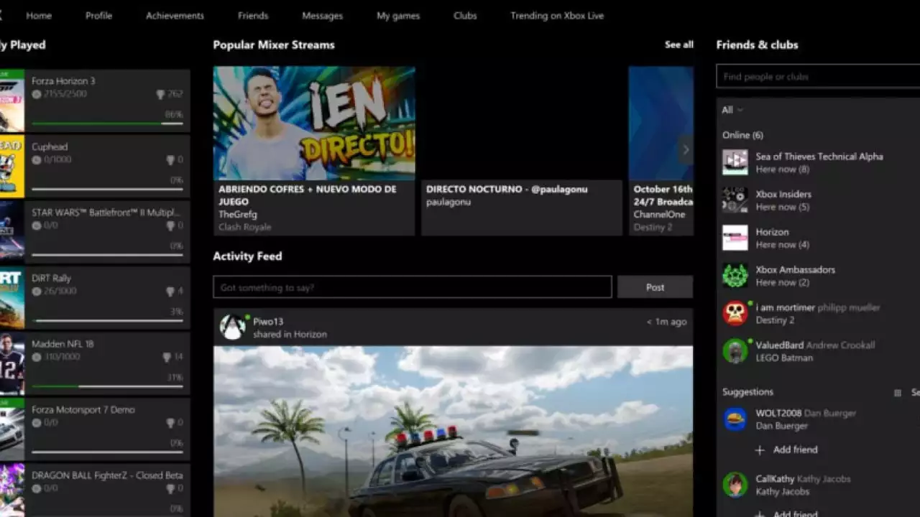Open the Cuphead cover thumbnail
Image resolution: width=920 pixels, height=517 pixels.
(x=12, y=166)
